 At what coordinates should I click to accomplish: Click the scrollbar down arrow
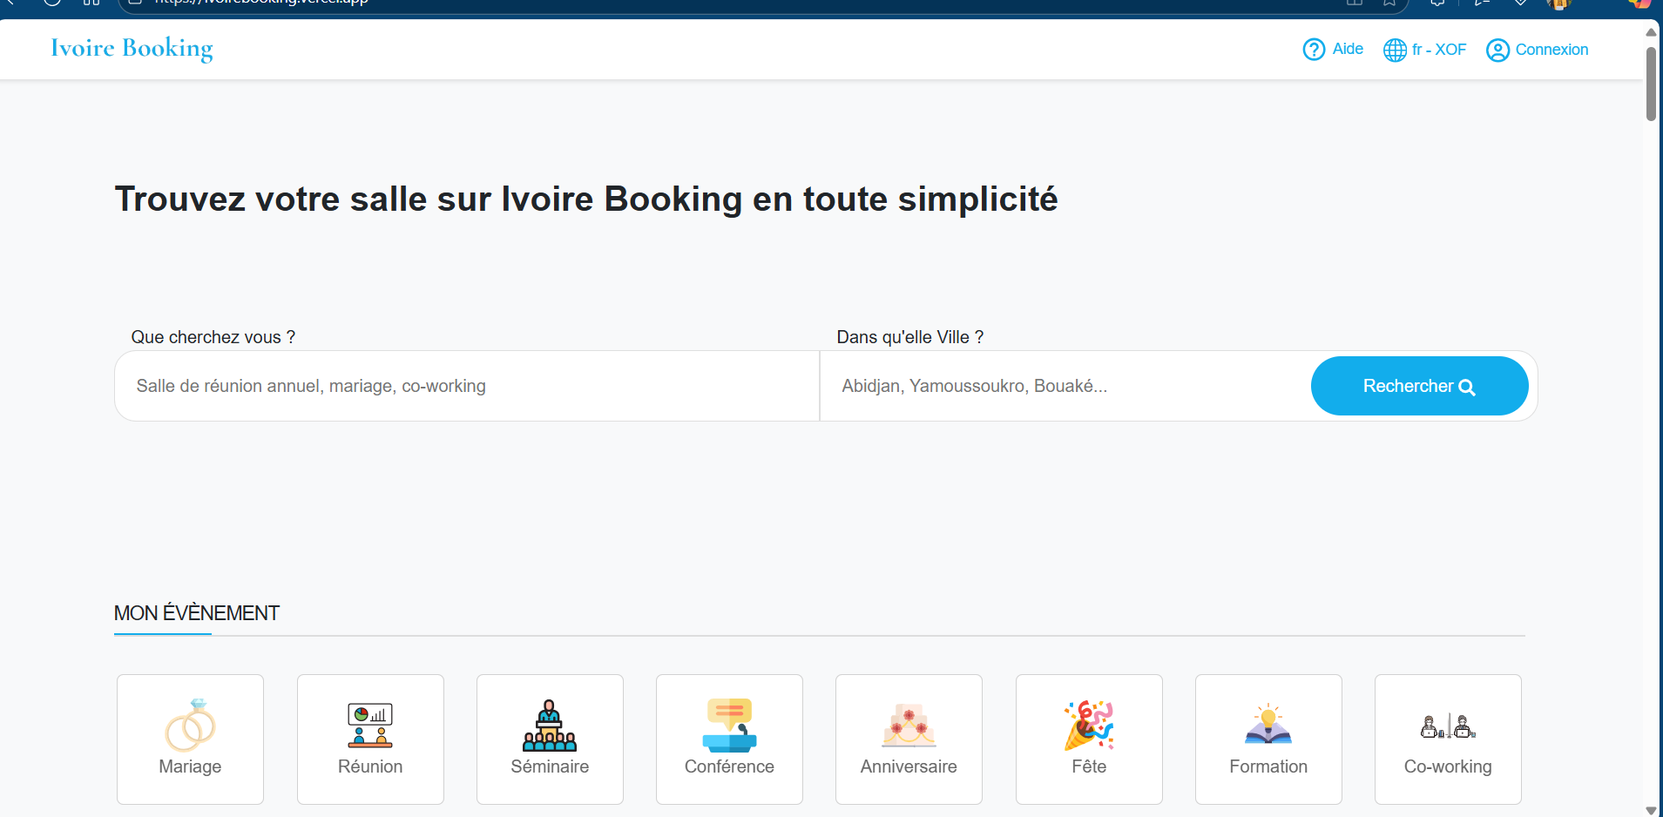[x=1651, y=810]
